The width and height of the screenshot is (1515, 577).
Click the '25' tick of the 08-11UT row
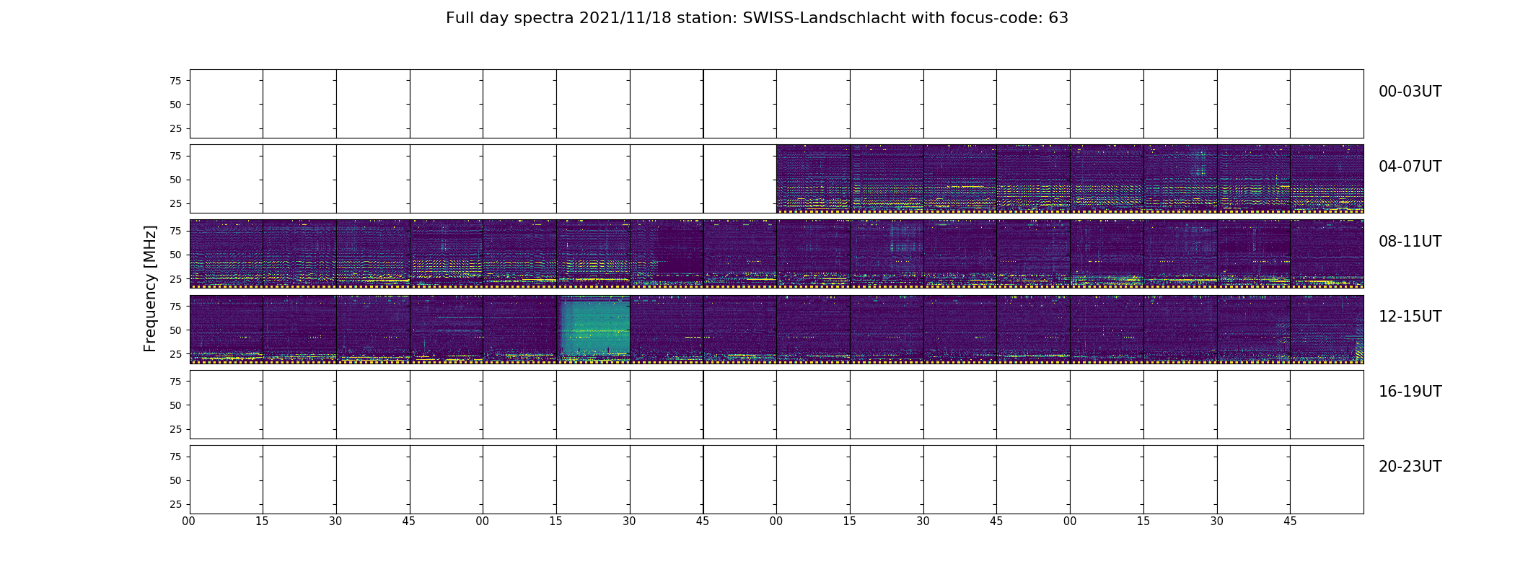175,278
